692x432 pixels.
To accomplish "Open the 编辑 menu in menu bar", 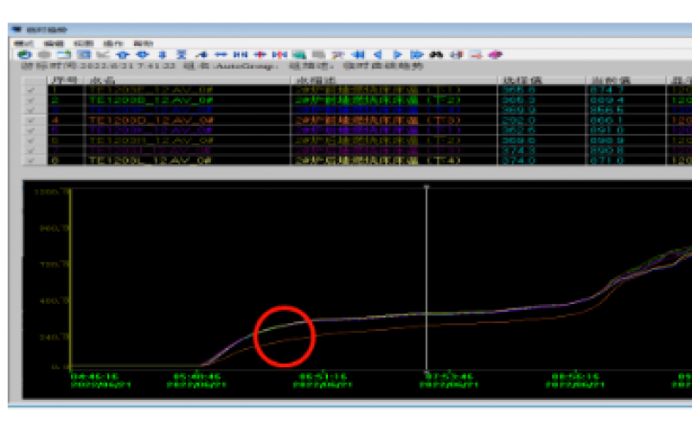I will [54, 42].
